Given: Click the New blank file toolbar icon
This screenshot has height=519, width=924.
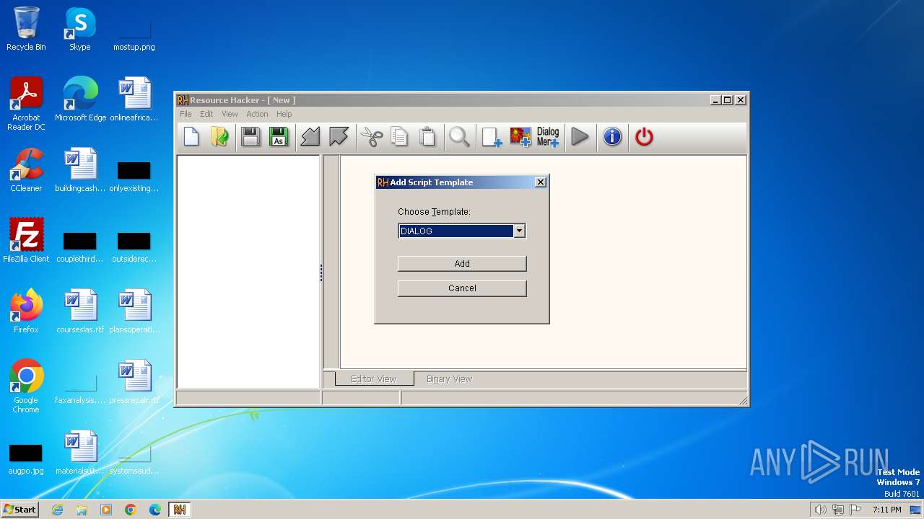Looking at the screenshot, I should 191,136.
